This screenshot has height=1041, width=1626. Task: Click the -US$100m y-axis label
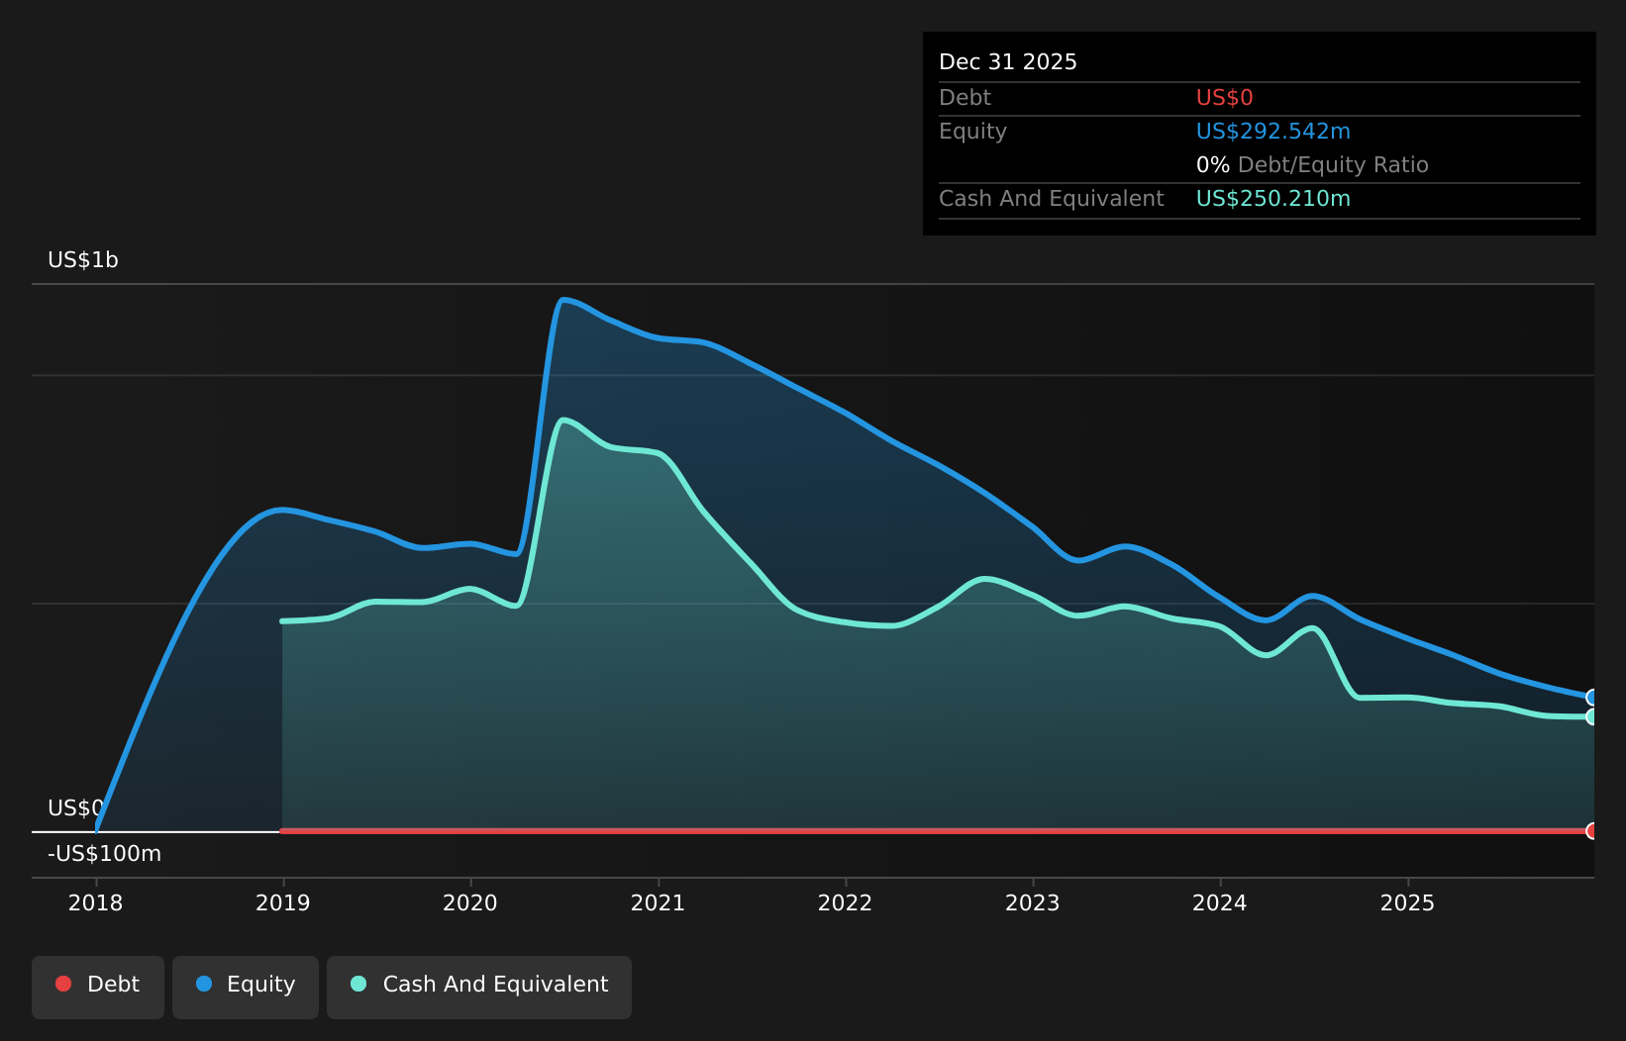(x=105, y=854)
